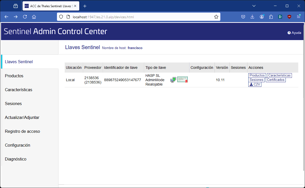Click the browser back arrow
This screenshot has height=188, width=305.
6,17
